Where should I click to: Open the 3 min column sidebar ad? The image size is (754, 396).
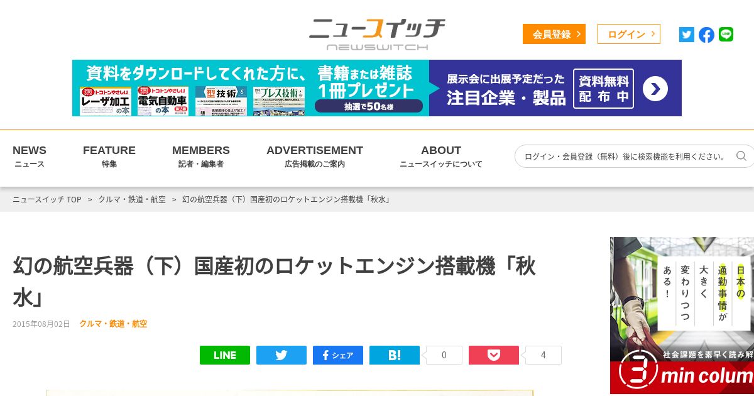[682, 316]
